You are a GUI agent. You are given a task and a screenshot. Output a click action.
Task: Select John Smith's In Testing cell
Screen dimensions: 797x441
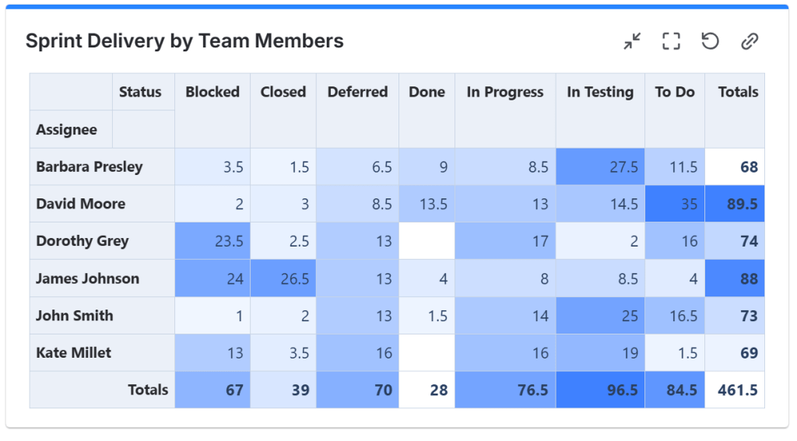coord(600,316)
